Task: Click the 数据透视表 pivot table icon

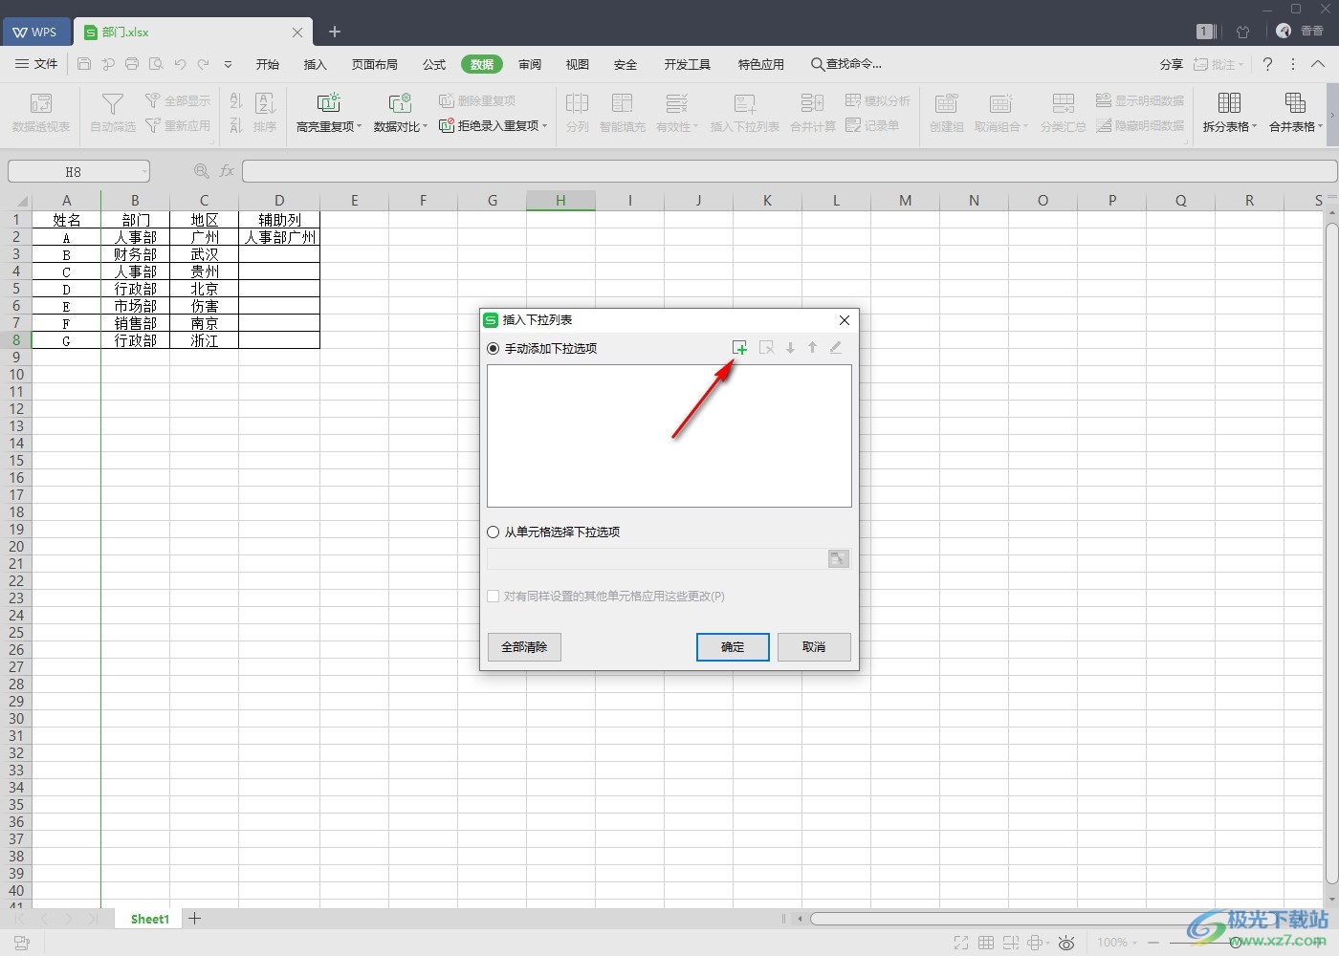Action: point(41,104)
